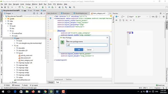
Task: Click LinearLayout in editor breadcrumb
Action: [59, 79]
